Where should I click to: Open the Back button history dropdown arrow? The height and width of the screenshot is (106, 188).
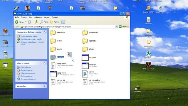25,22
